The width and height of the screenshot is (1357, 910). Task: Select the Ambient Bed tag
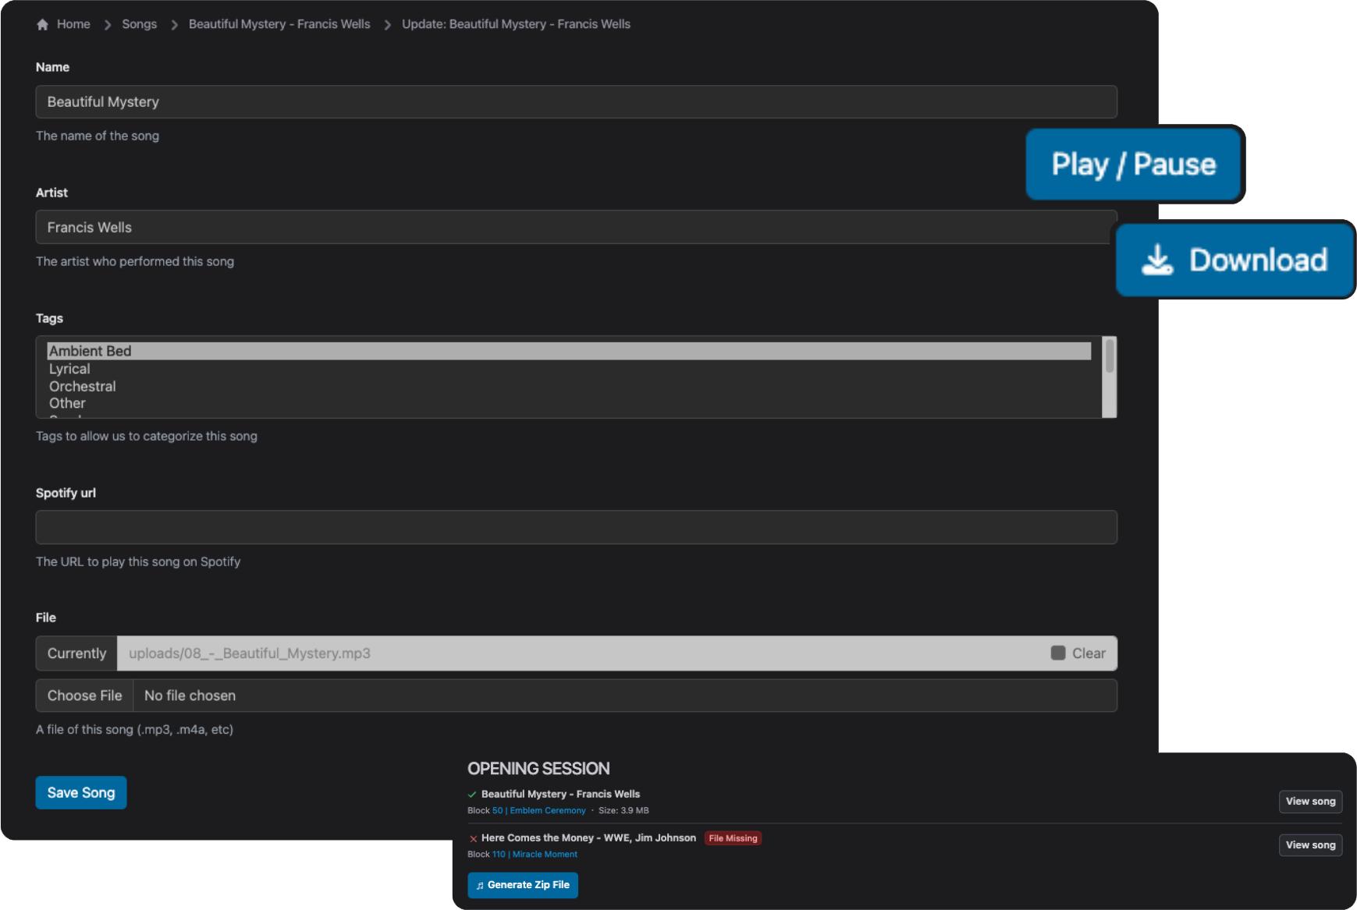pos(569,351)
